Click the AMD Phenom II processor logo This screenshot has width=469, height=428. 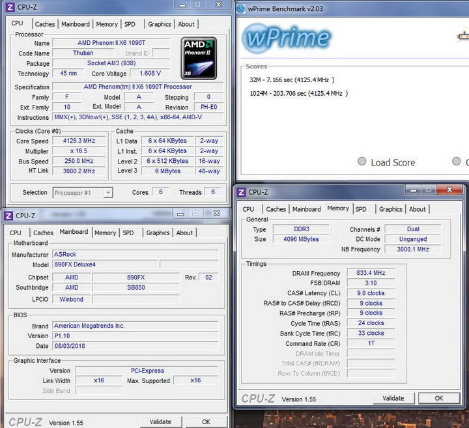coord(199,59)
